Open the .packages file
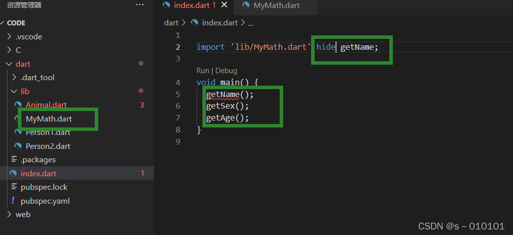Viewport: 513px width, 235px height. (38, 160)
